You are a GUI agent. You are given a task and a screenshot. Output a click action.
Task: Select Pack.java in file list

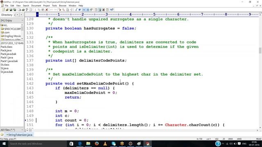point(6,50)
